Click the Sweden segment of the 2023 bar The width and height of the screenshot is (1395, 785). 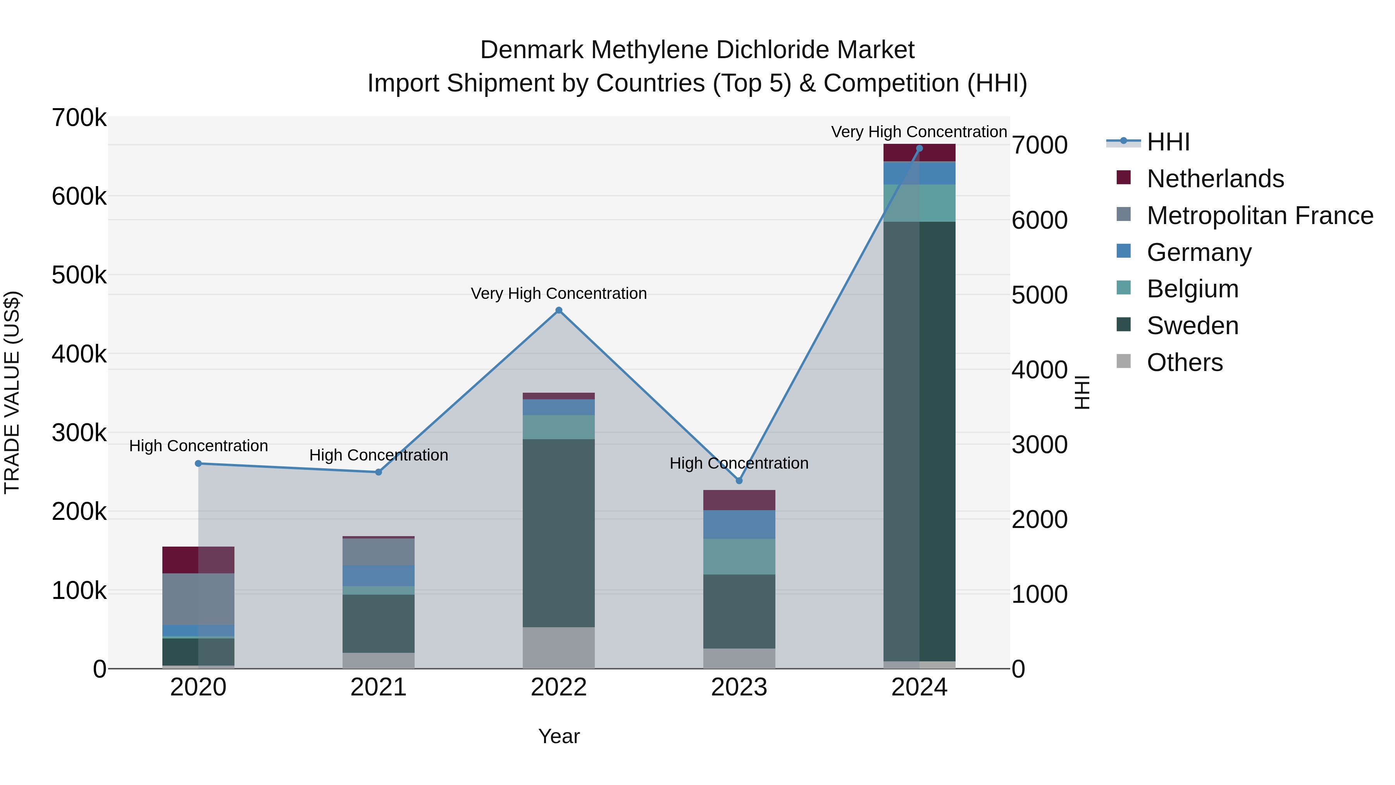[739, 612]
